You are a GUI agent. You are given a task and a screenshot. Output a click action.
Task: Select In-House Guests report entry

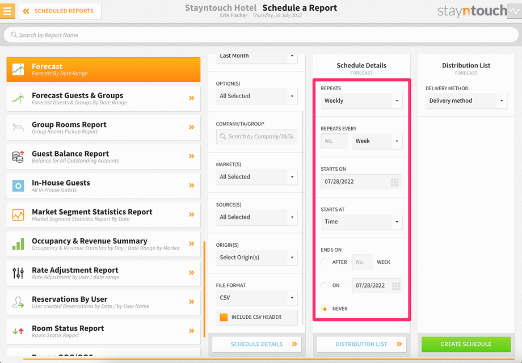click(x=103, y=185)
